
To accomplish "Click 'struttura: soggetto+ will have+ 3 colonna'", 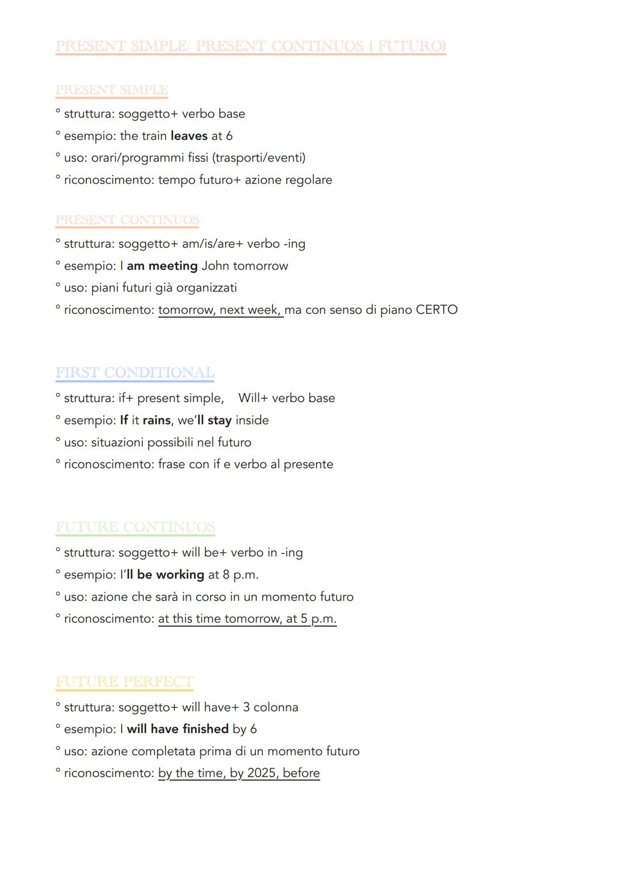I will tap(181, 707).
